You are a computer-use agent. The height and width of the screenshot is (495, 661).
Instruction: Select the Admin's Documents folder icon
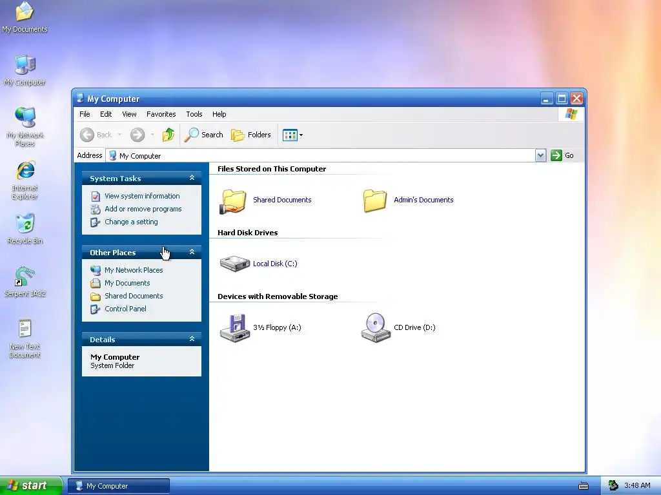coord(375,200)
